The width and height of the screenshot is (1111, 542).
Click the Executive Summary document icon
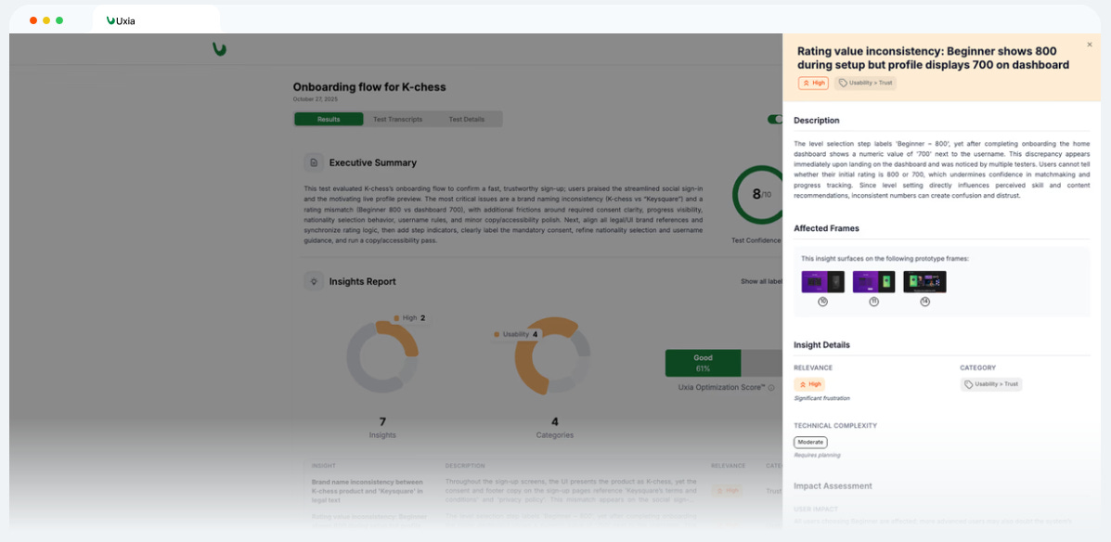314,162
